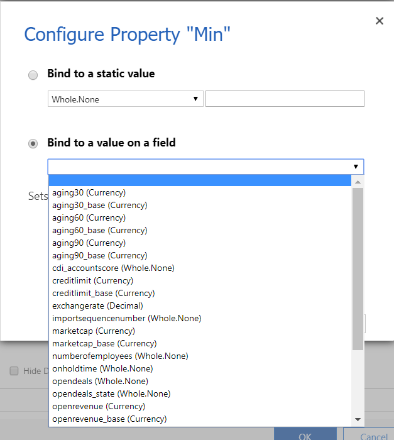This screenshot has height=440, width=394.
Task: Pick cdi_accountscore (Whole.None) option
Action: [113, 268]
